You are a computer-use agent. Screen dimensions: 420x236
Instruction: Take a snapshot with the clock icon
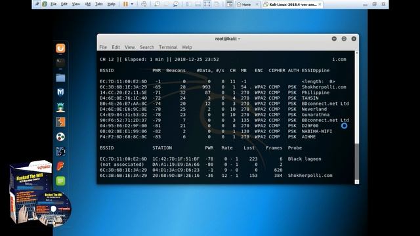click(x=157, y=4)
